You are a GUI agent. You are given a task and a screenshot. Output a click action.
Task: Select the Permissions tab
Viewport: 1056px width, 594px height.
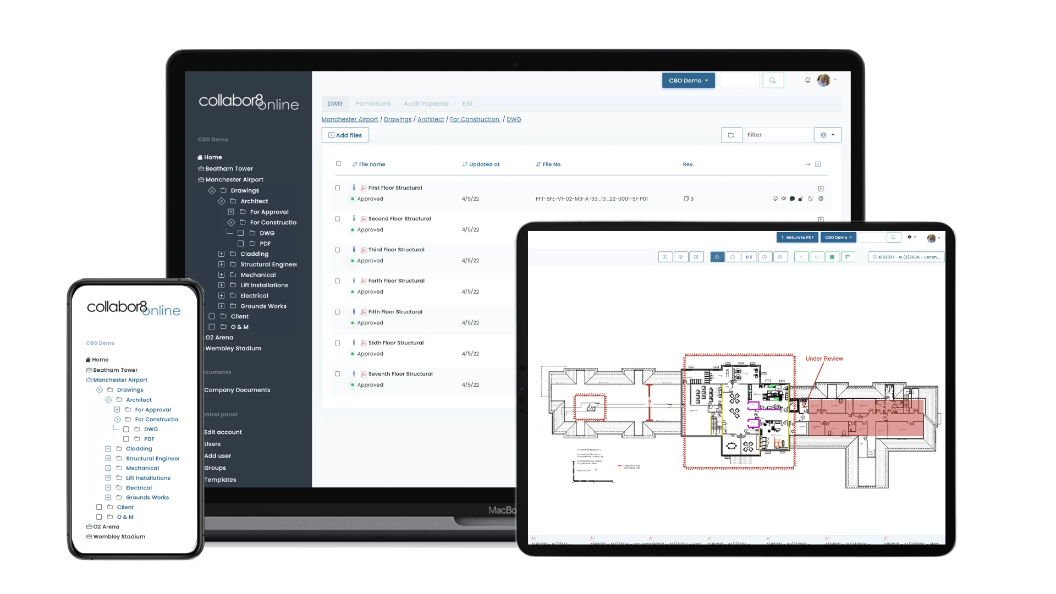(373, 103)
